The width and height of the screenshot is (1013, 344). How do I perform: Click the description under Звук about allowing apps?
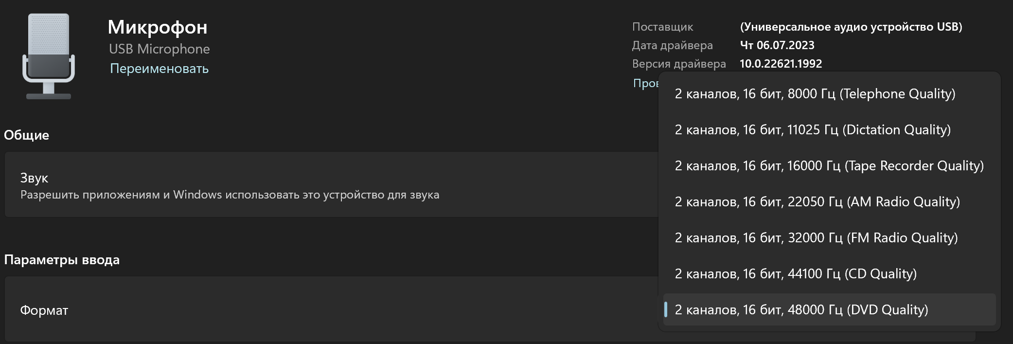(230, 195)
